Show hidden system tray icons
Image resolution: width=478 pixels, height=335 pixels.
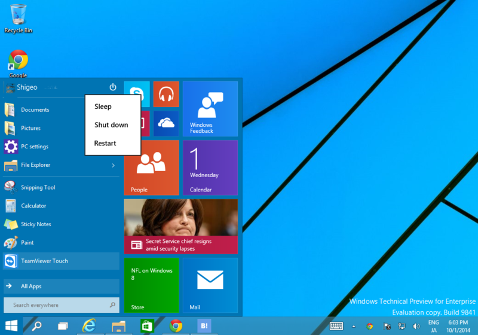point(354,327)
